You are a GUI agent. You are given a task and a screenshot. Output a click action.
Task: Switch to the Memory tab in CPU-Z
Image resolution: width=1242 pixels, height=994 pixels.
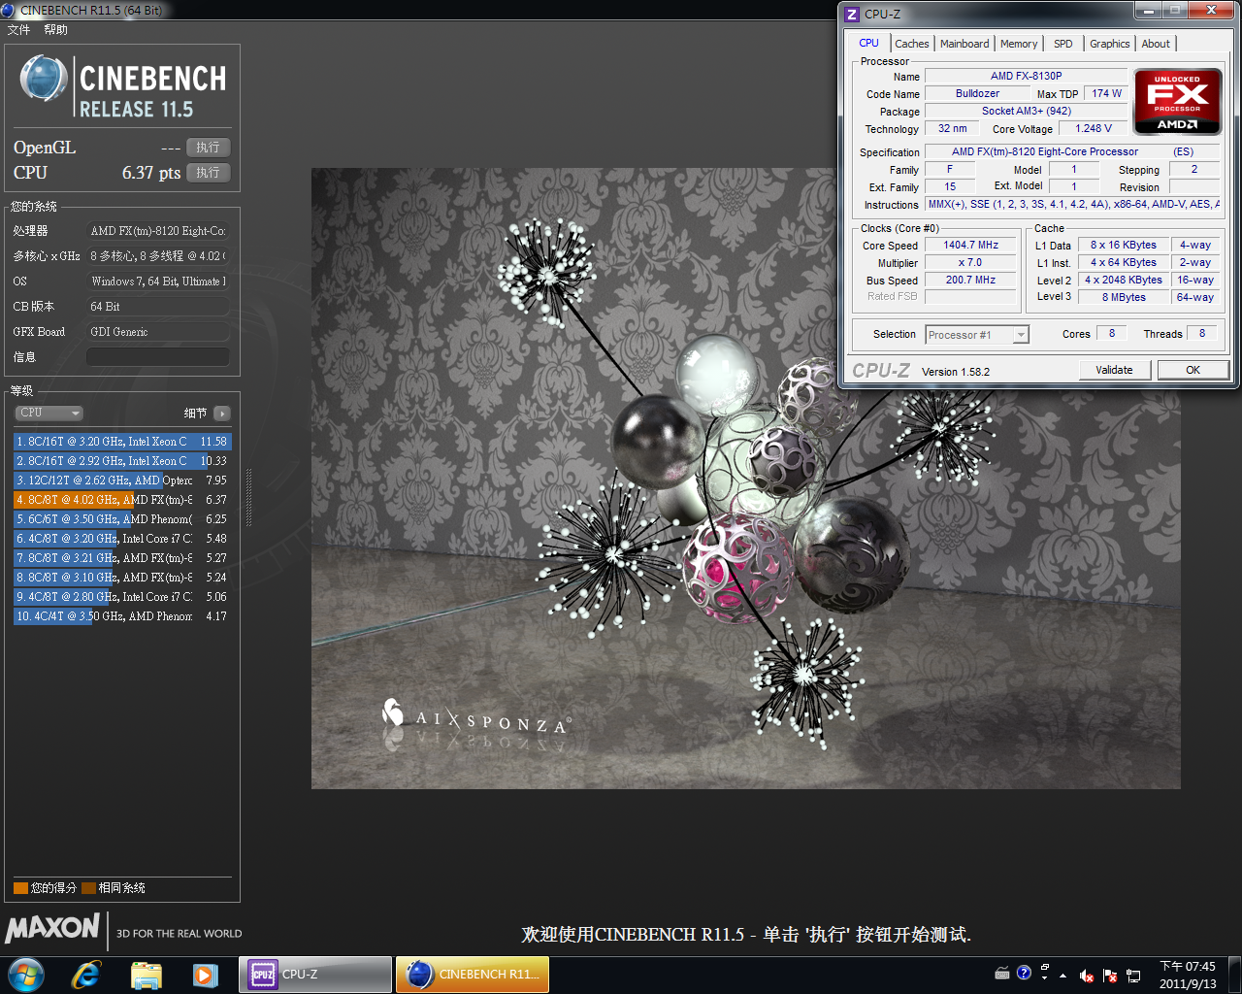(1019, 44)
